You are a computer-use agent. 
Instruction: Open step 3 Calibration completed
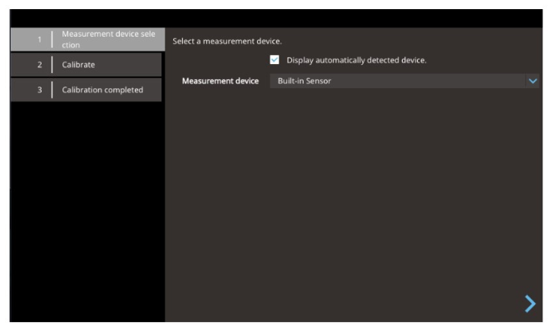pos(86,90)
